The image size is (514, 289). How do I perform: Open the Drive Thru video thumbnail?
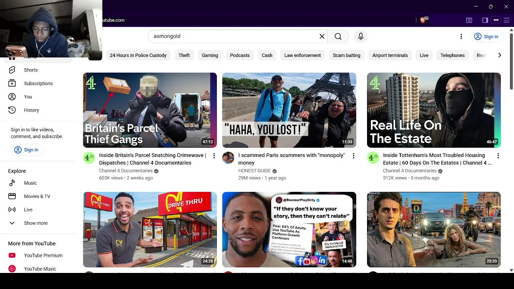(150, 230)
